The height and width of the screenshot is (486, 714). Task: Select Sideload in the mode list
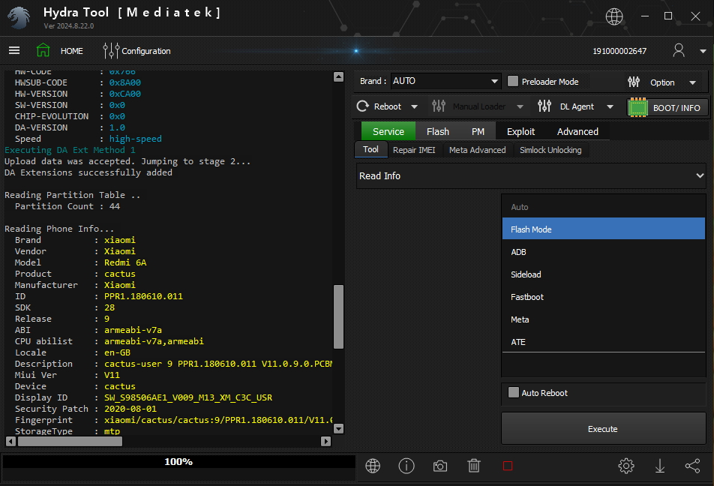[603, 274]
